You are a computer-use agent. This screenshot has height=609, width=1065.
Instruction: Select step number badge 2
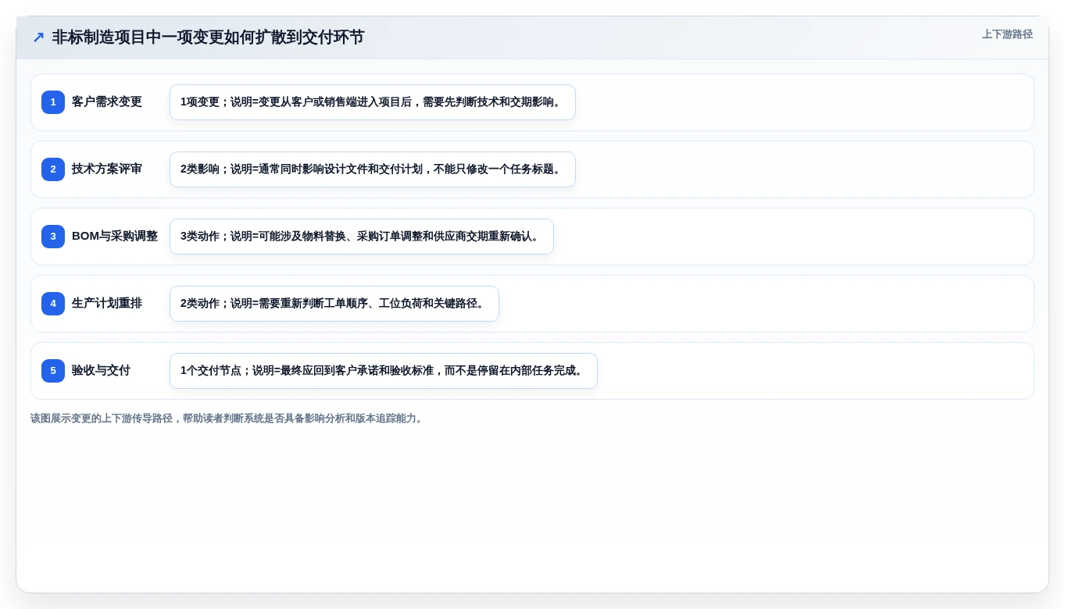point(53,169)
